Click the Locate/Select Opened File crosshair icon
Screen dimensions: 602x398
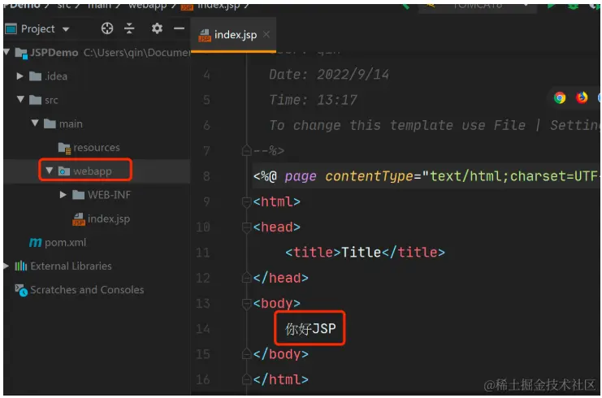coord(107,28)
